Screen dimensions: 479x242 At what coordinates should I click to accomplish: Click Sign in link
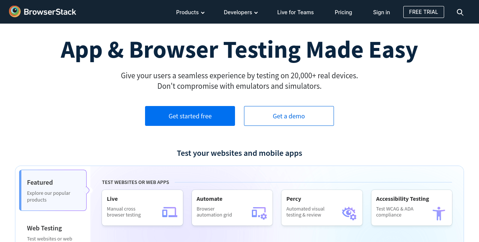[x=382, y=12]
